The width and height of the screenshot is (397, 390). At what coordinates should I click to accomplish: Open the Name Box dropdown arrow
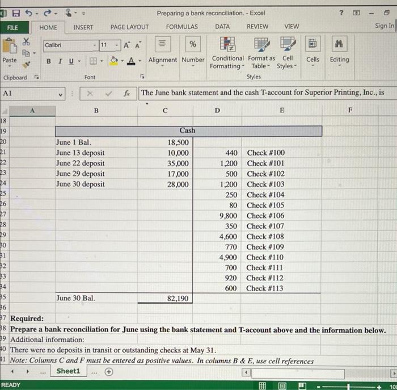coord(61,95)
